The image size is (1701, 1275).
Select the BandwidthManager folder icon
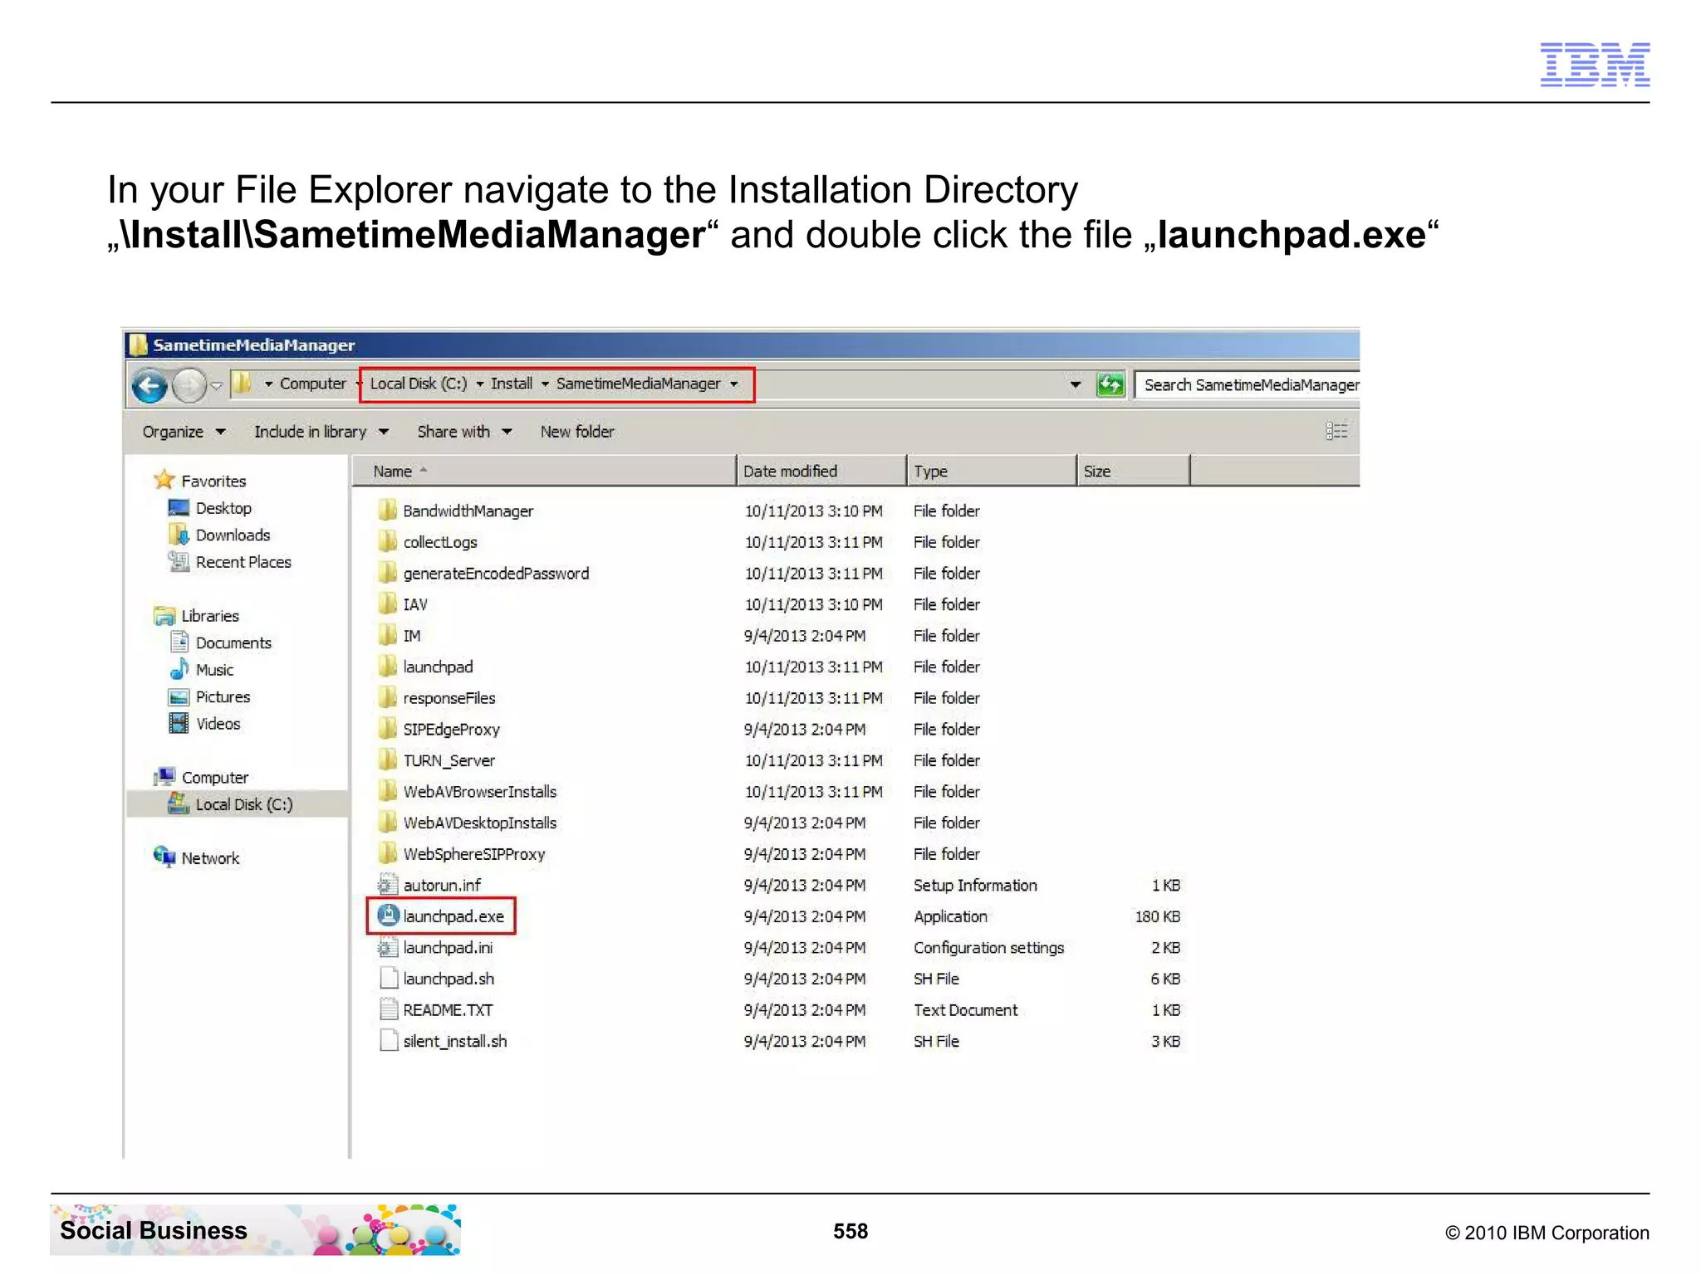click(x=387, y=510)
